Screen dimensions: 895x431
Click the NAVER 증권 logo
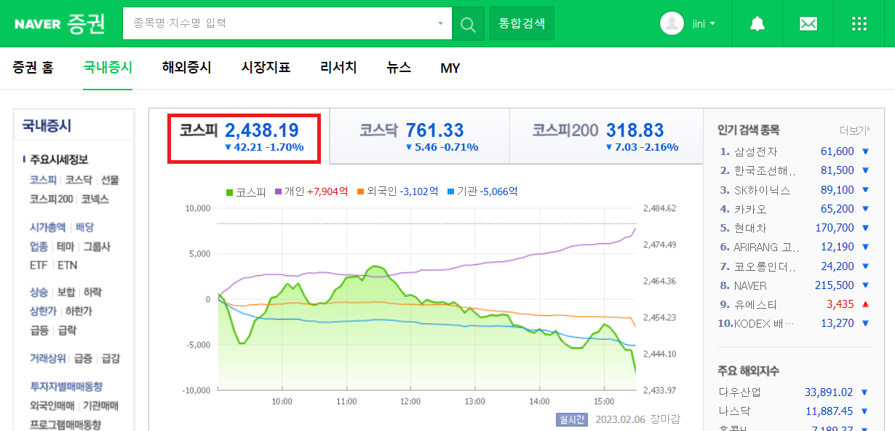click(x=60, y=23)
